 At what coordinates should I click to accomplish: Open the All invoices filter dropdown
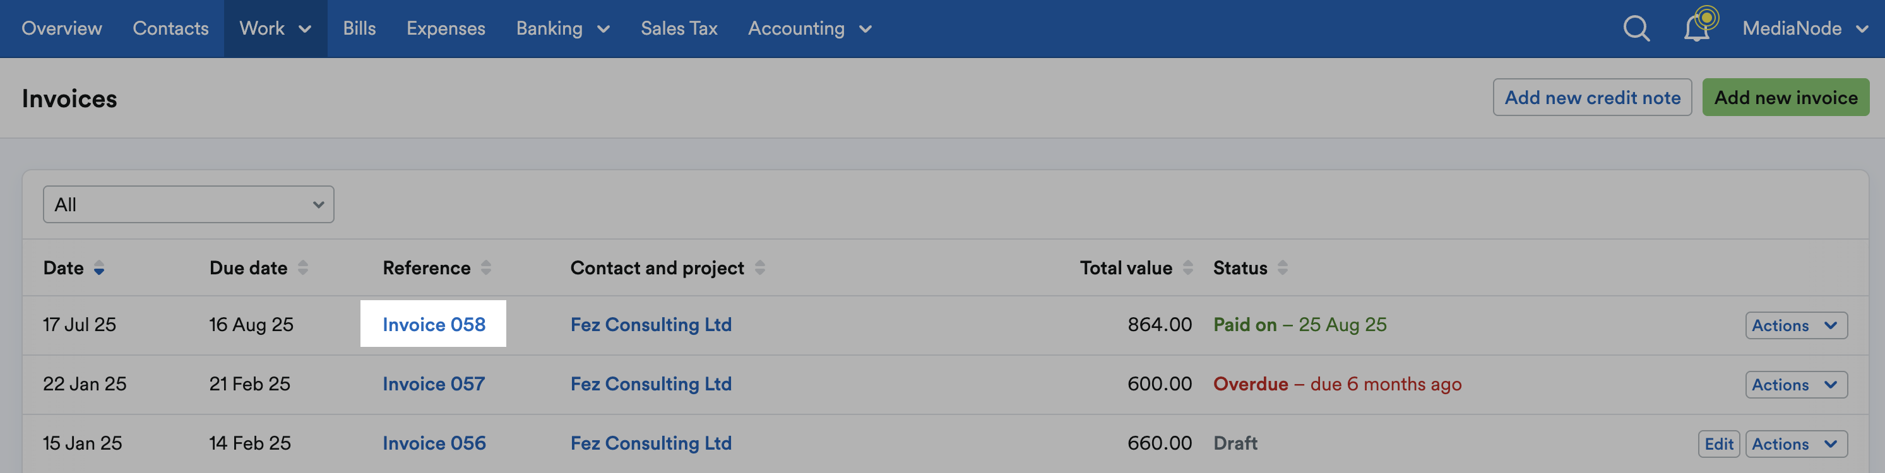(x=188, y=204)
